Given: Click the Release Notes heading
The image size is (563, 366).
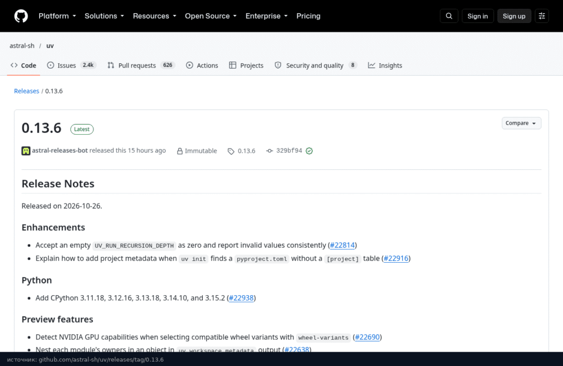Looking at the screenshot, I should point(58,184).
